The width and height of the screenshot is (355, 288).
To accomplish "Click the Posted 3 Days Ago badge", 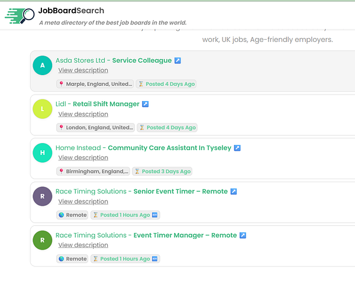I will tap(162, 171).
